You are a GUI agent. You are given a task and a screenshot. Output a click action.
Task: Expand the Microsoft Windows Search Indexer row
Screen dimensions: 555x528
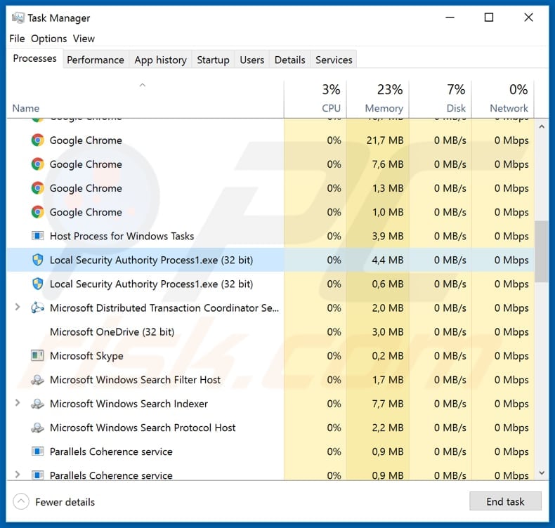coord(17,403)
